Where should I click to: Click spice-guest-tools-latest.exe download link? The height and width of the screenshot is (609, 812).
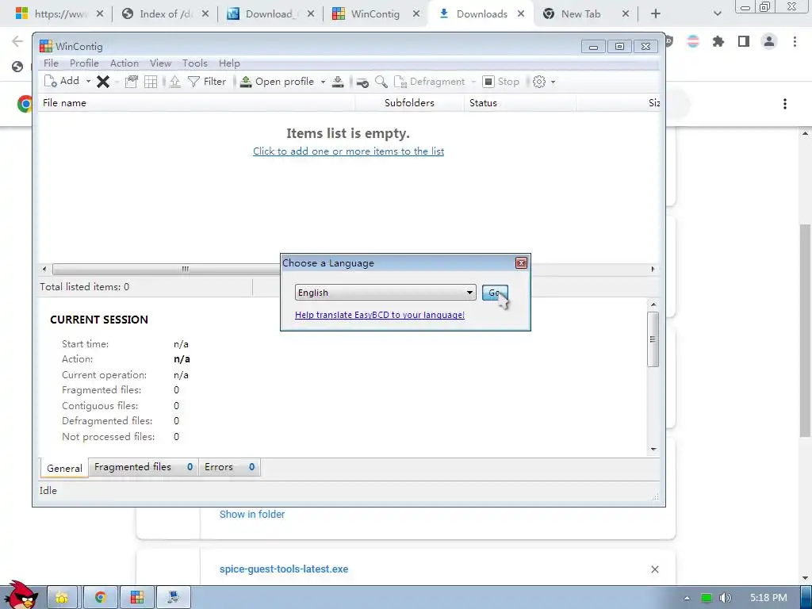coord(284,569)
